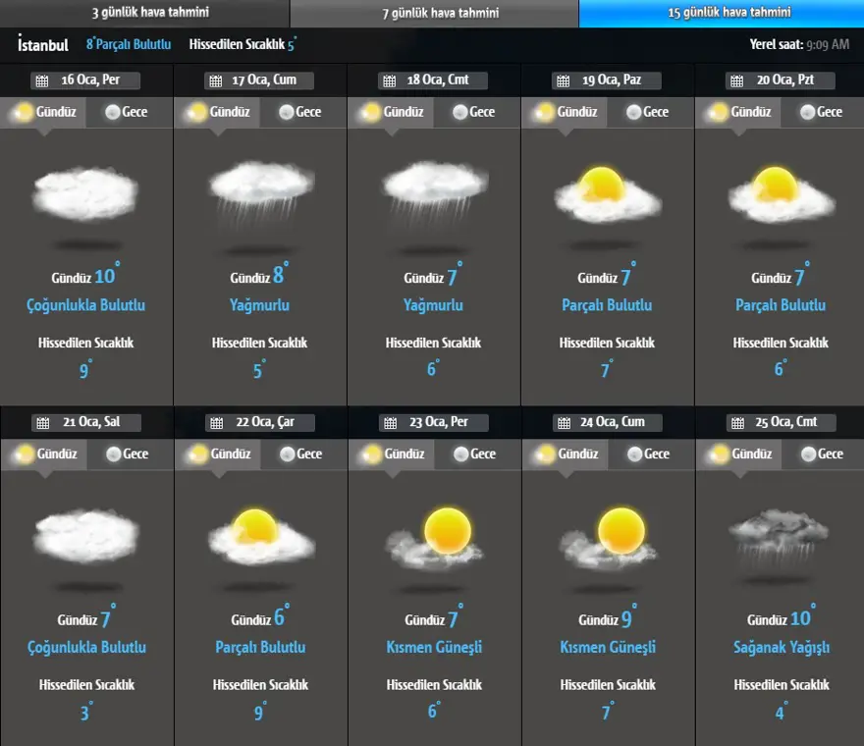Switch 18 Oca, Cmt card to Gece
The image size is (864, 746).
click(x=474, y=112)
